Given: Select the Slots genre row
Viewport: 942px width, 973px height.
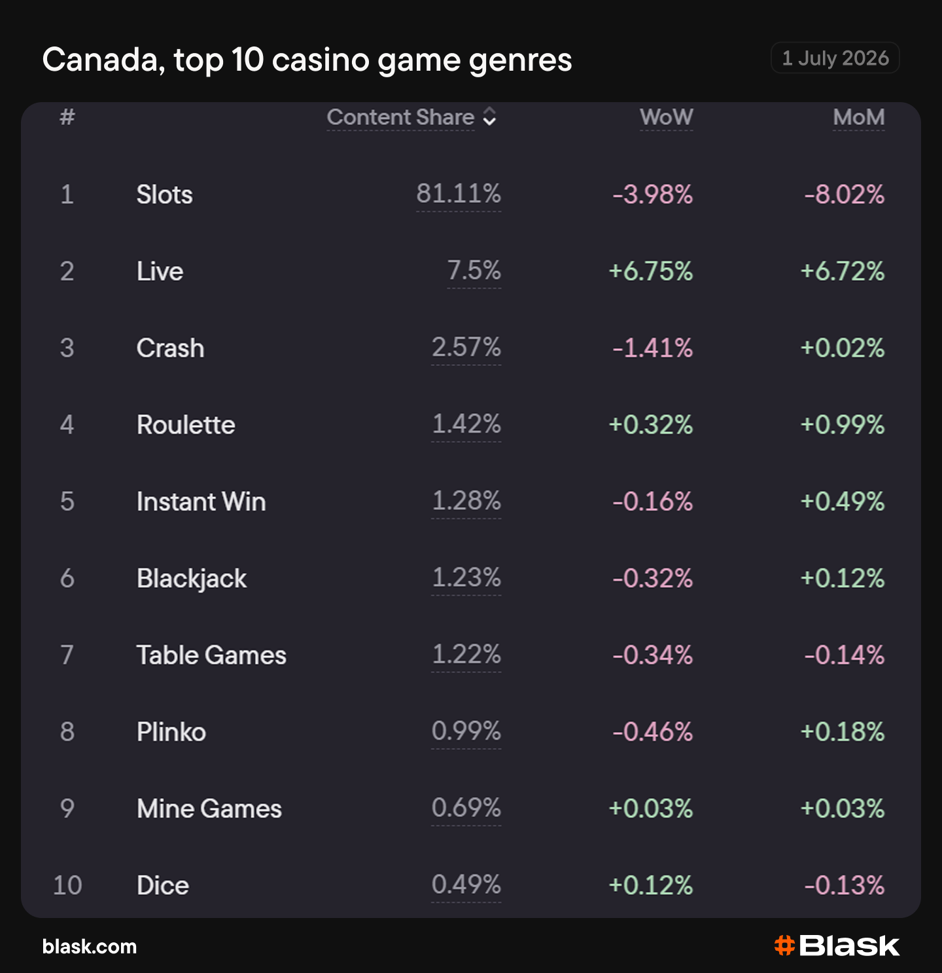Looking at the screenshot, I should (471, 194).
